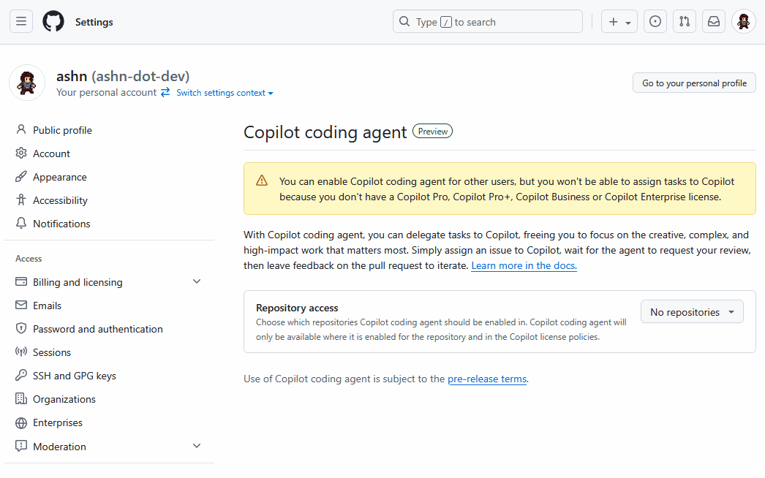Image resolution: width=765 pixels, height=478 pixels.
Task: Open SSH and GPG keys settings
Action: pyautogui.click(x=74, y=376)
